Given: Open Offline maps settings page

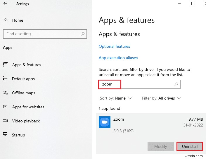Looking at the screenshot, I should [23, 93].
